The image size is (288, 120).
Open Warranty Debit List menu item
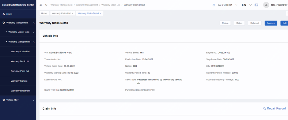coord(20,61)
